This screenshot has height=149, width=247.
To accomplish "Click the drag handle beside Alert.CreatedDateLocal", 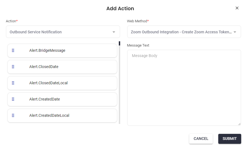I will [13, 115].
